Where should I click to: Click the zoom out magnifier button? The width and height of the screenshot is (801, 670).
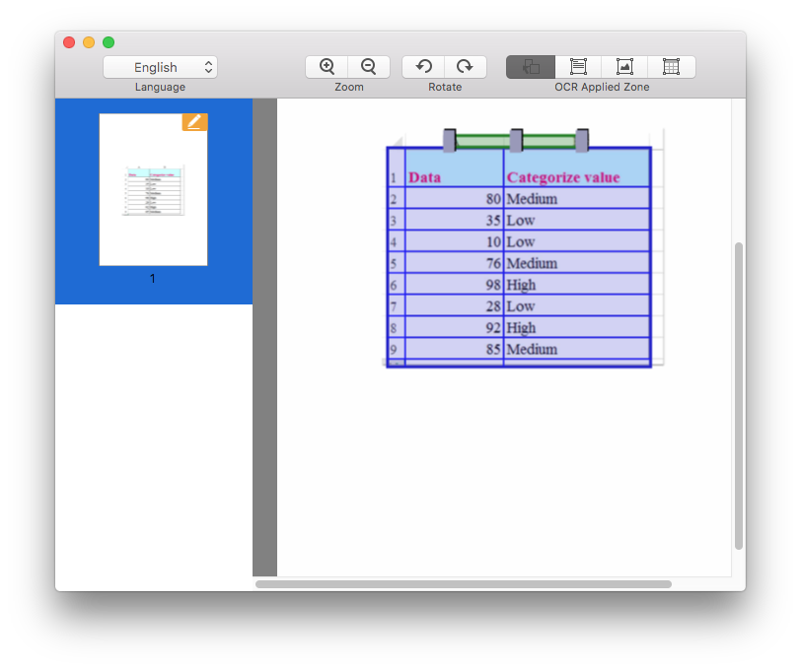369,67
